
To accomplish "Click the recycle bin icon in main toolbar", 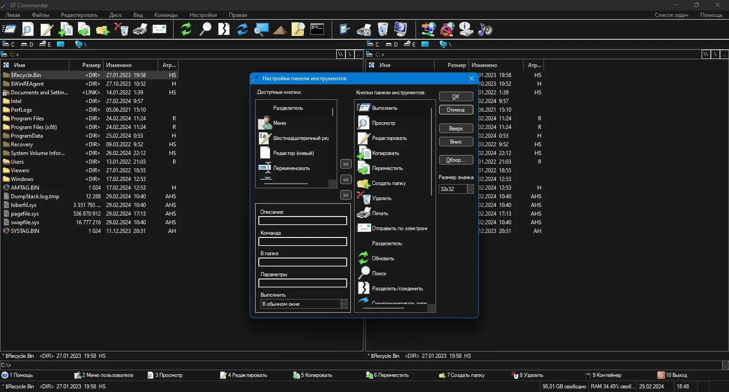I will coord(383,30).
